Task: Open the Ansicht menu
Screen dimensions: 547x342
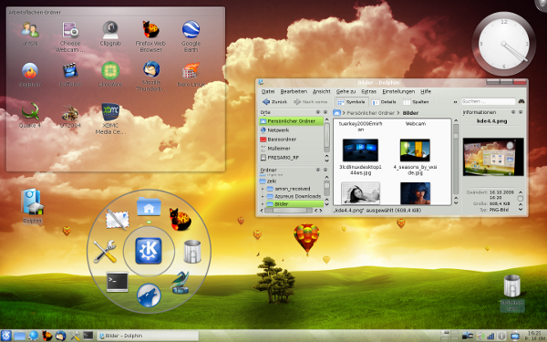Action: coord(321,91)
